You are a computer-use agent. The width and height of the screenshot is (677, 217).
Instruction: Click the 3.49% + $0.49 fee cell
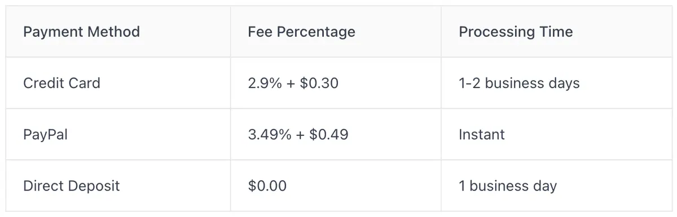(336, 134)
